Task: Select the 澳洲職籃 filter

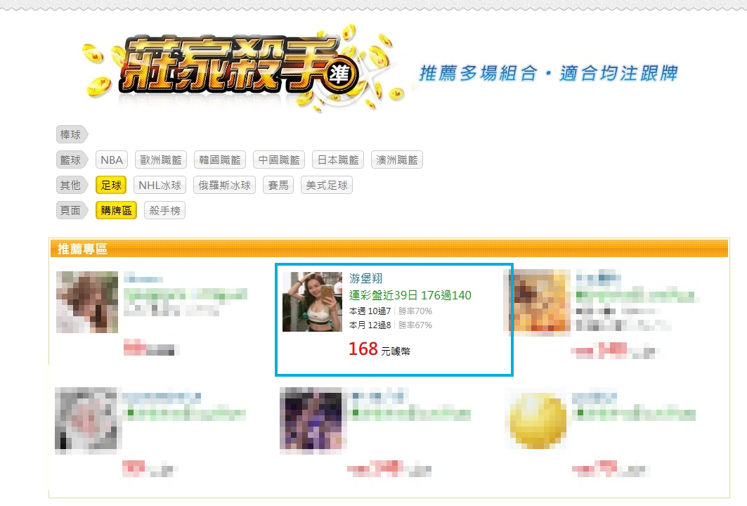Action: click(397, 160)
